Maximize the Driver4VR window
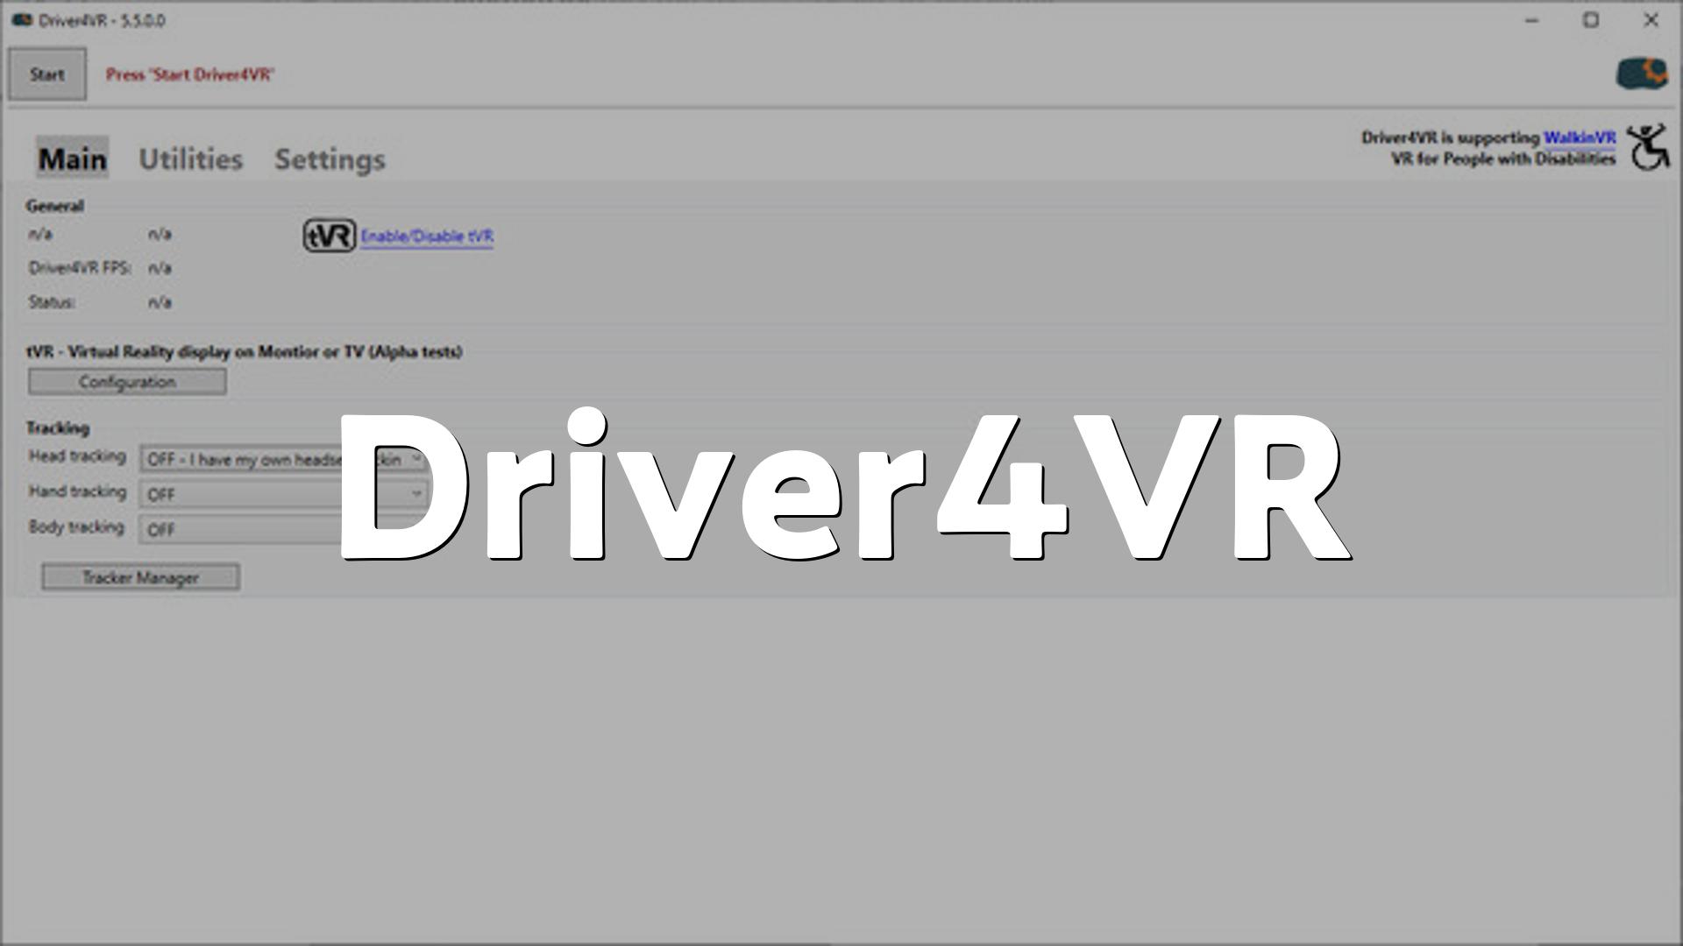The image size is (1683, 946). click(x=1591, y=20)
